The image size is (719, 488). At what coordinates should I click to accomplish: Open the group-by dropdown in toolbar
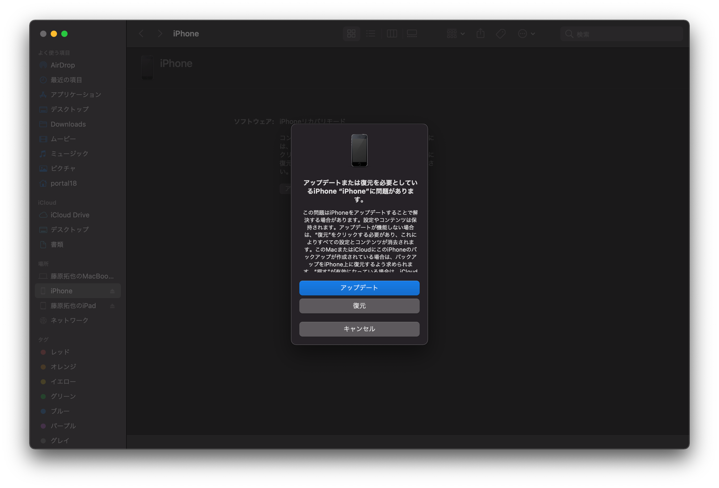point(455,34)
